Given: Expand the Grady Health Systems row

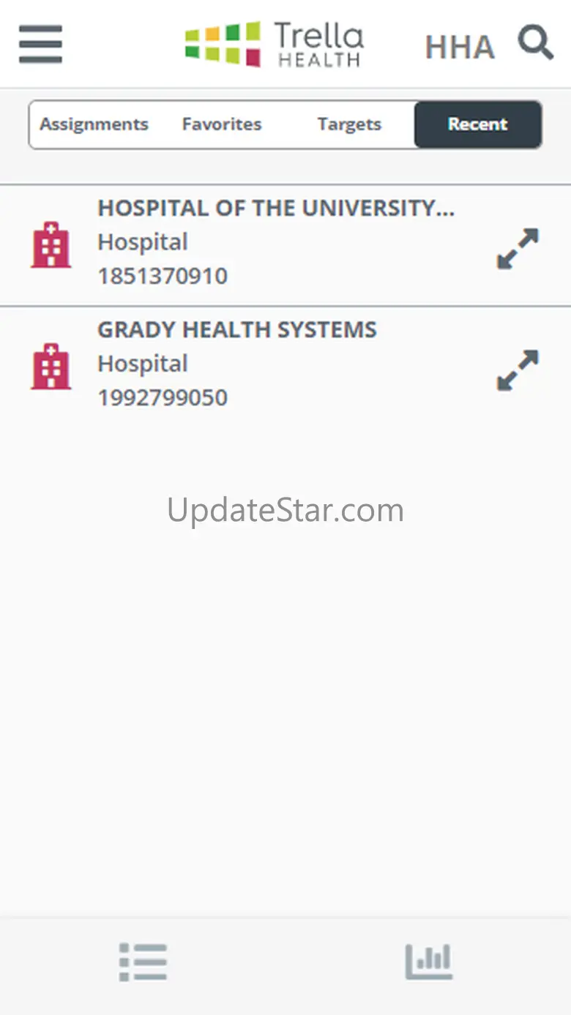Looking at the screenshot, I should coord(518,370).
